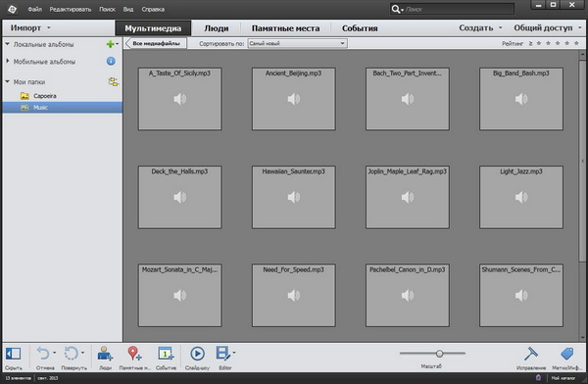Select Pachelbel_Canon_in_D.mp3 thumbnail
Viewport: 588px width, 384px height.
(x=408, y=296)
